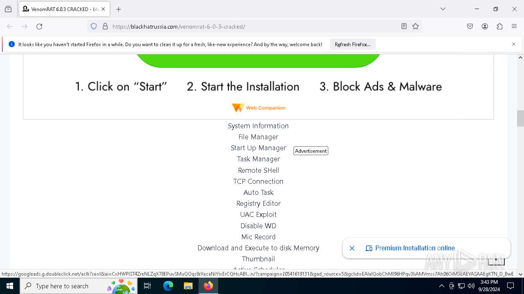The height and width of the screenshot is (294, 524).
Task: Open the Extensions puzzle icon
Action: [499, 27]
